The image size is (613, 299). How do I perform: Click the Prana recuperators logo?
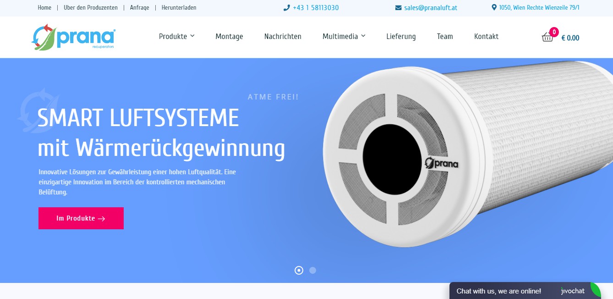[x=73, y=37]
